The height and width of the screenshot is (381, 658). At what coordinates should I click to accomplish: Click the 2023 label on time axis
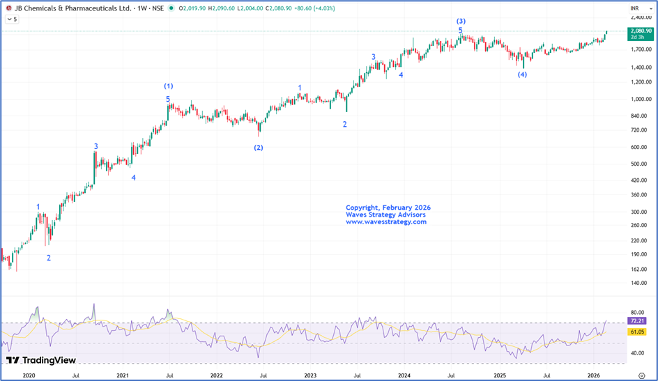[x=311, y=375]
